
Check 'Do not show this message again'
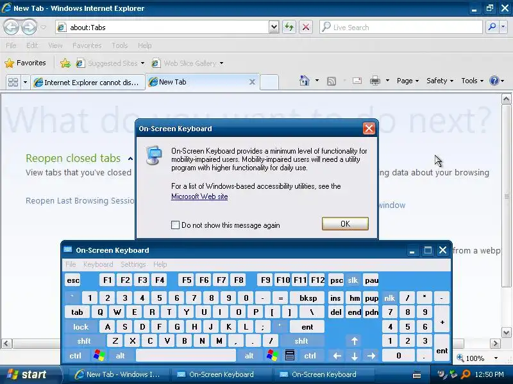[x=175, y=225]
